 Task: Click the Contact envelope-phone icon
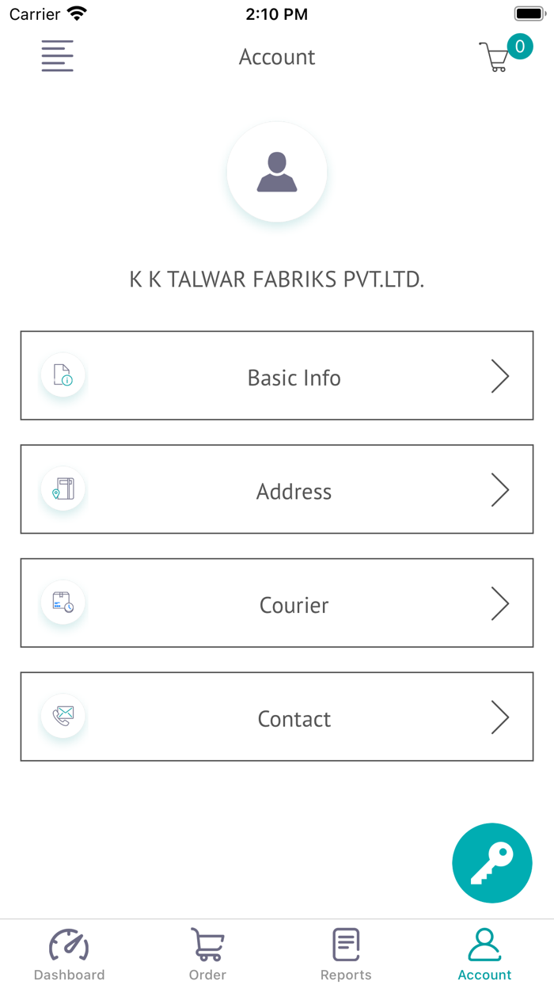[63, 716]
